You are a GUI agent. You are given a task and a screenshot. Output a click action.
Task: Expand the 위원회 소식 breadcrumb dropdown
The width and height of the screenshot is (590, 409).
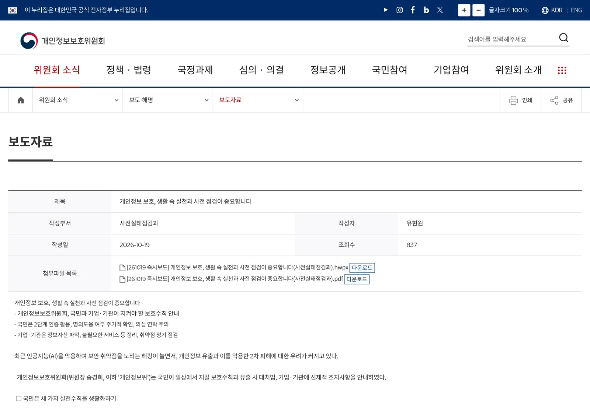click(78, 100)
